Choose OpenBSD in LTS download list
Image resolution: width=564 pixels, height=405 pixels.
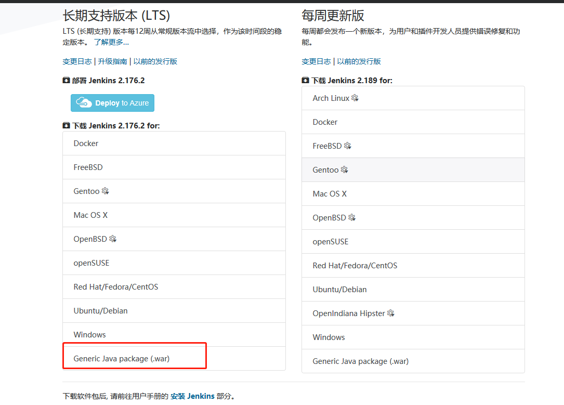click(174, 239)
